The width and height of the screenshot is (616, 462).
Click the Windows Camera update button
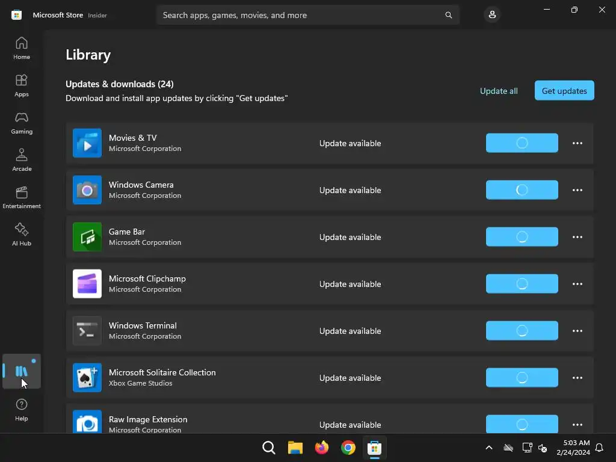pos(522,190)
